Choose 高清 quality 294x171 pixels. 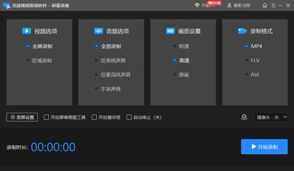point(180,60)
